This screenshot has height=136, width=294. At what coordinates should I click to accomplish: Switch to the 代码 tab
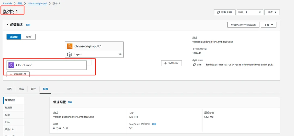click(9, 89)
